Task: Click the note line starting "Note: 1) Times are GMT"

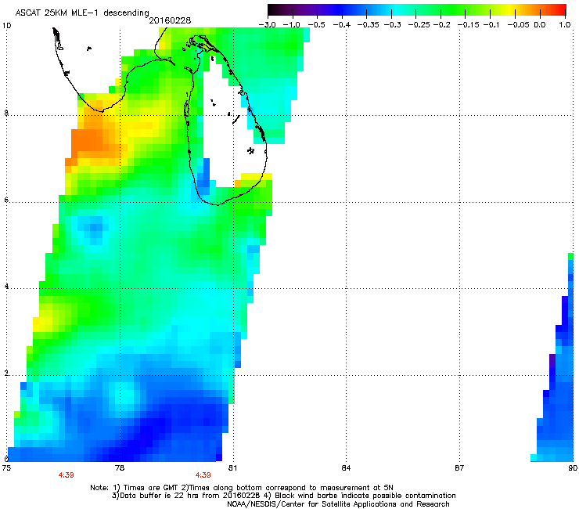Action: click(242, 488)
